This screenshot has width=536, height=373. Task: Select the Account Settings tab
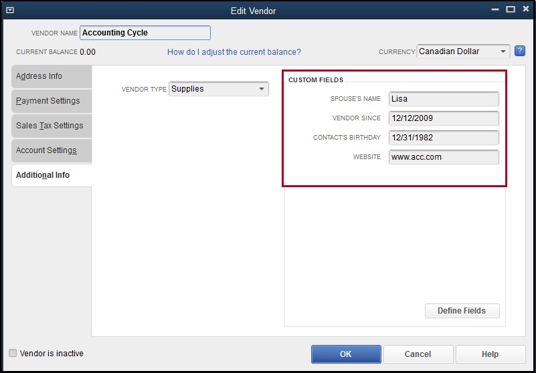point(52,150)
